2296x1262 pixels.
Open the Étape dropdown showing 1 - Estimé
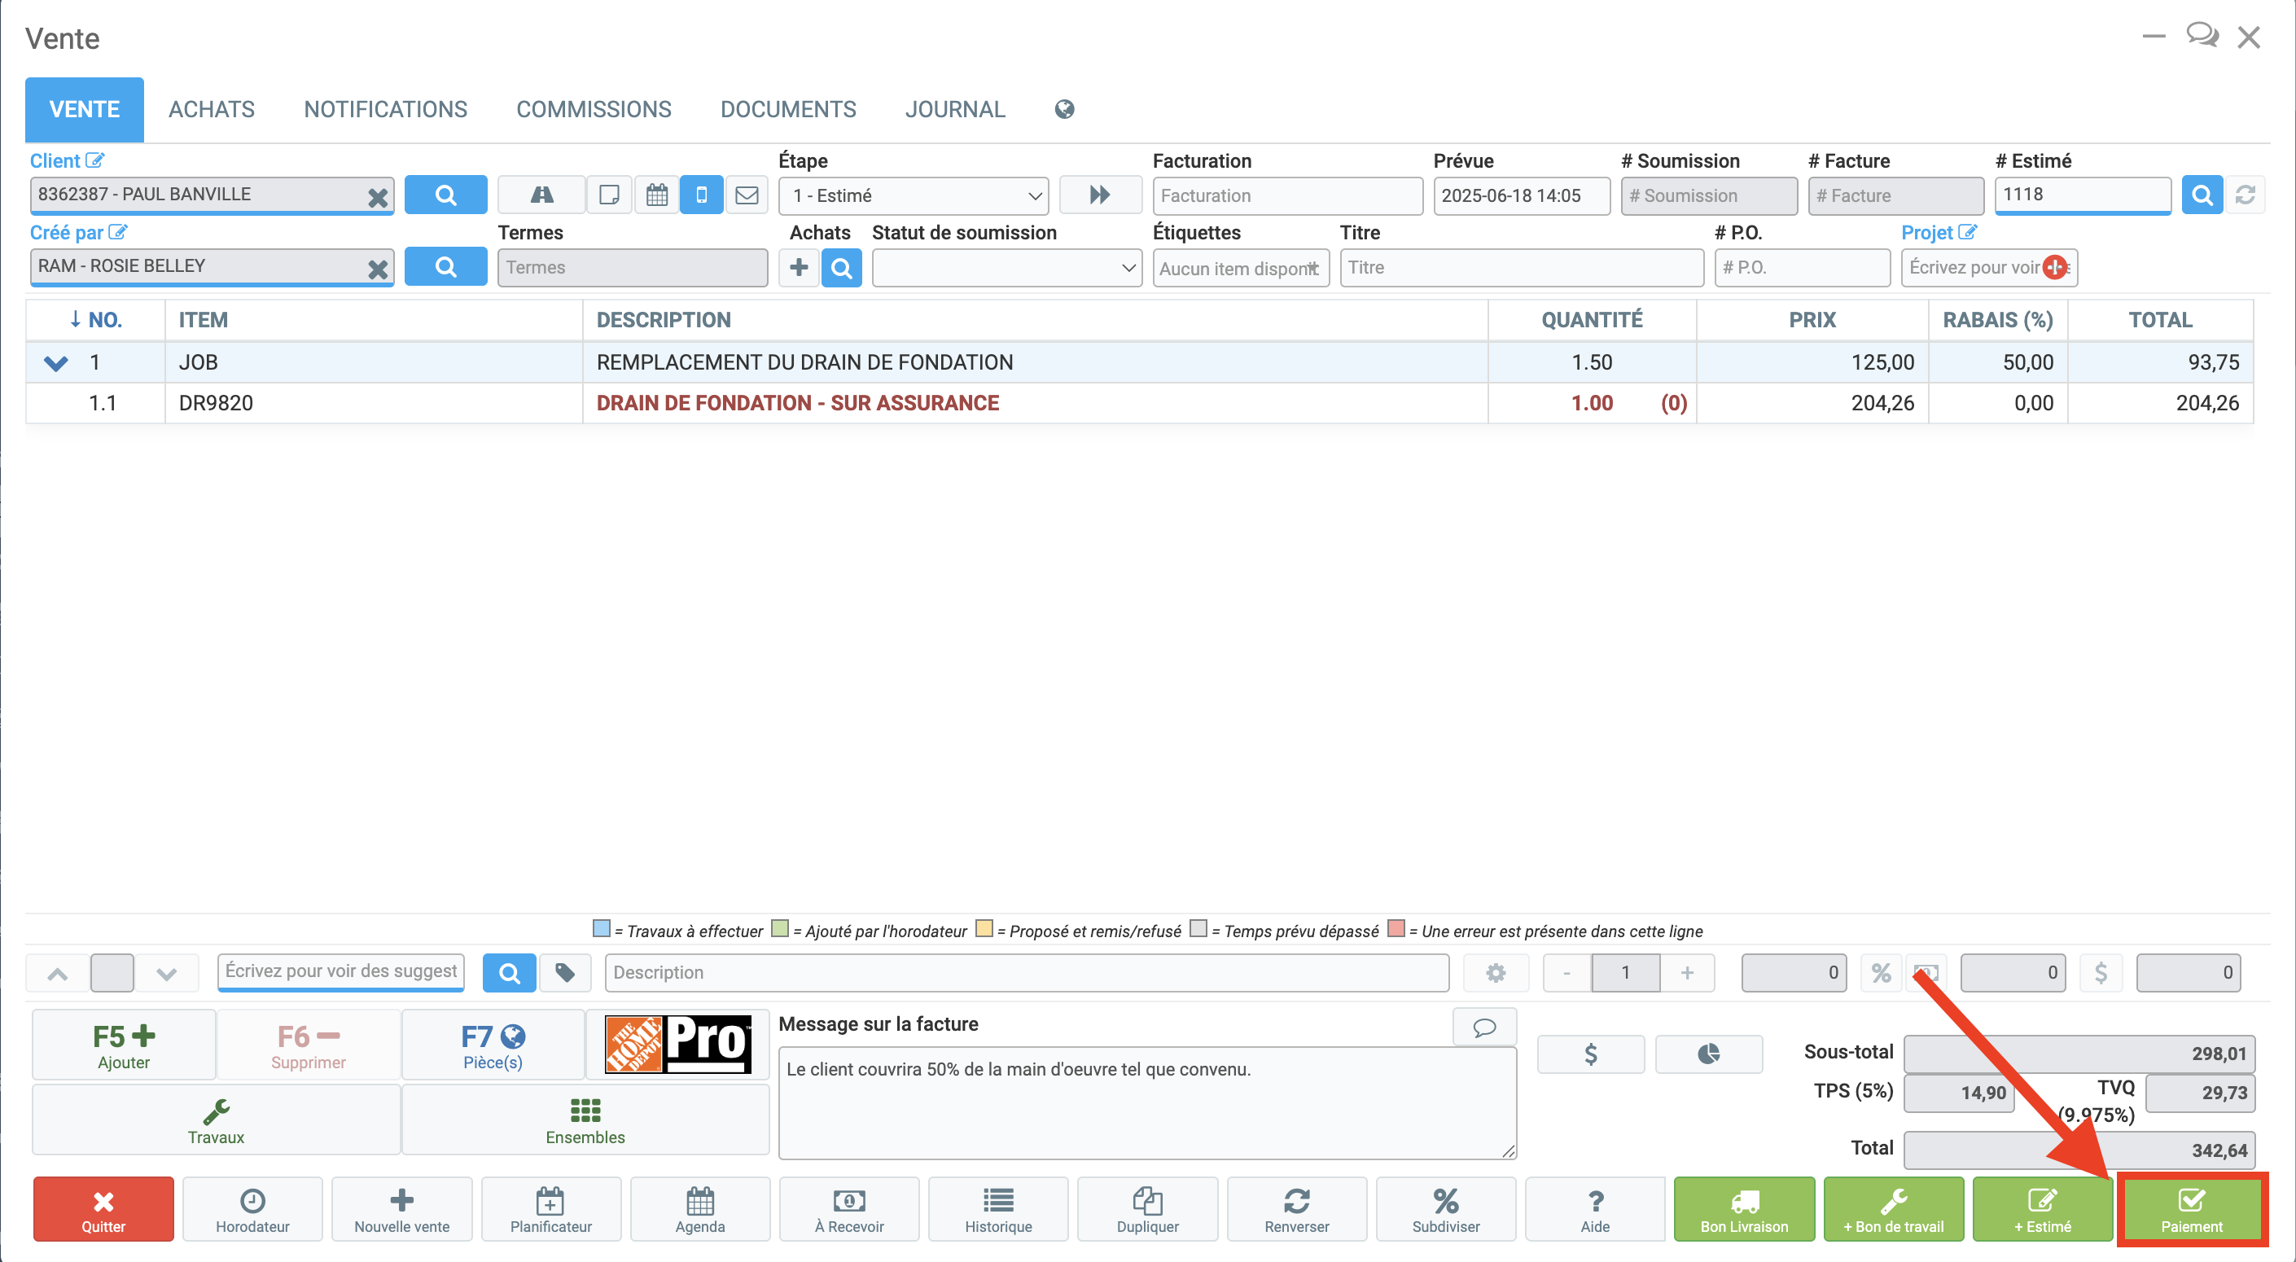[x=914, y=195]
